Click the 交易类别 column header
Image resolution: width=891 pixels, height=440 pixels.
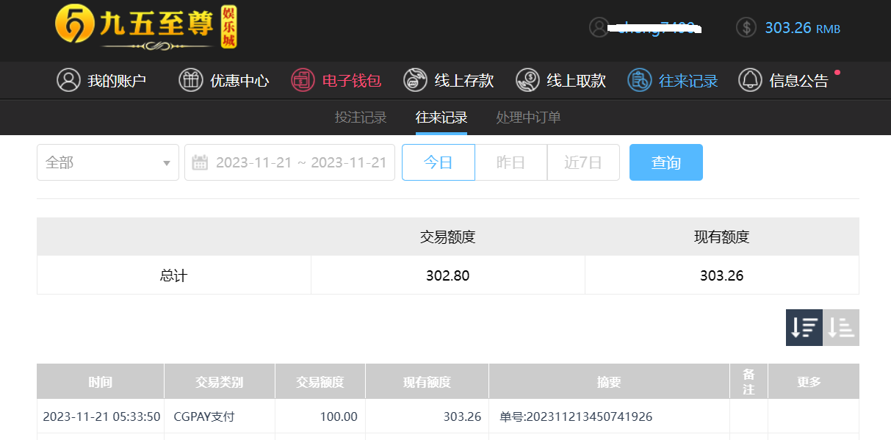220,382
